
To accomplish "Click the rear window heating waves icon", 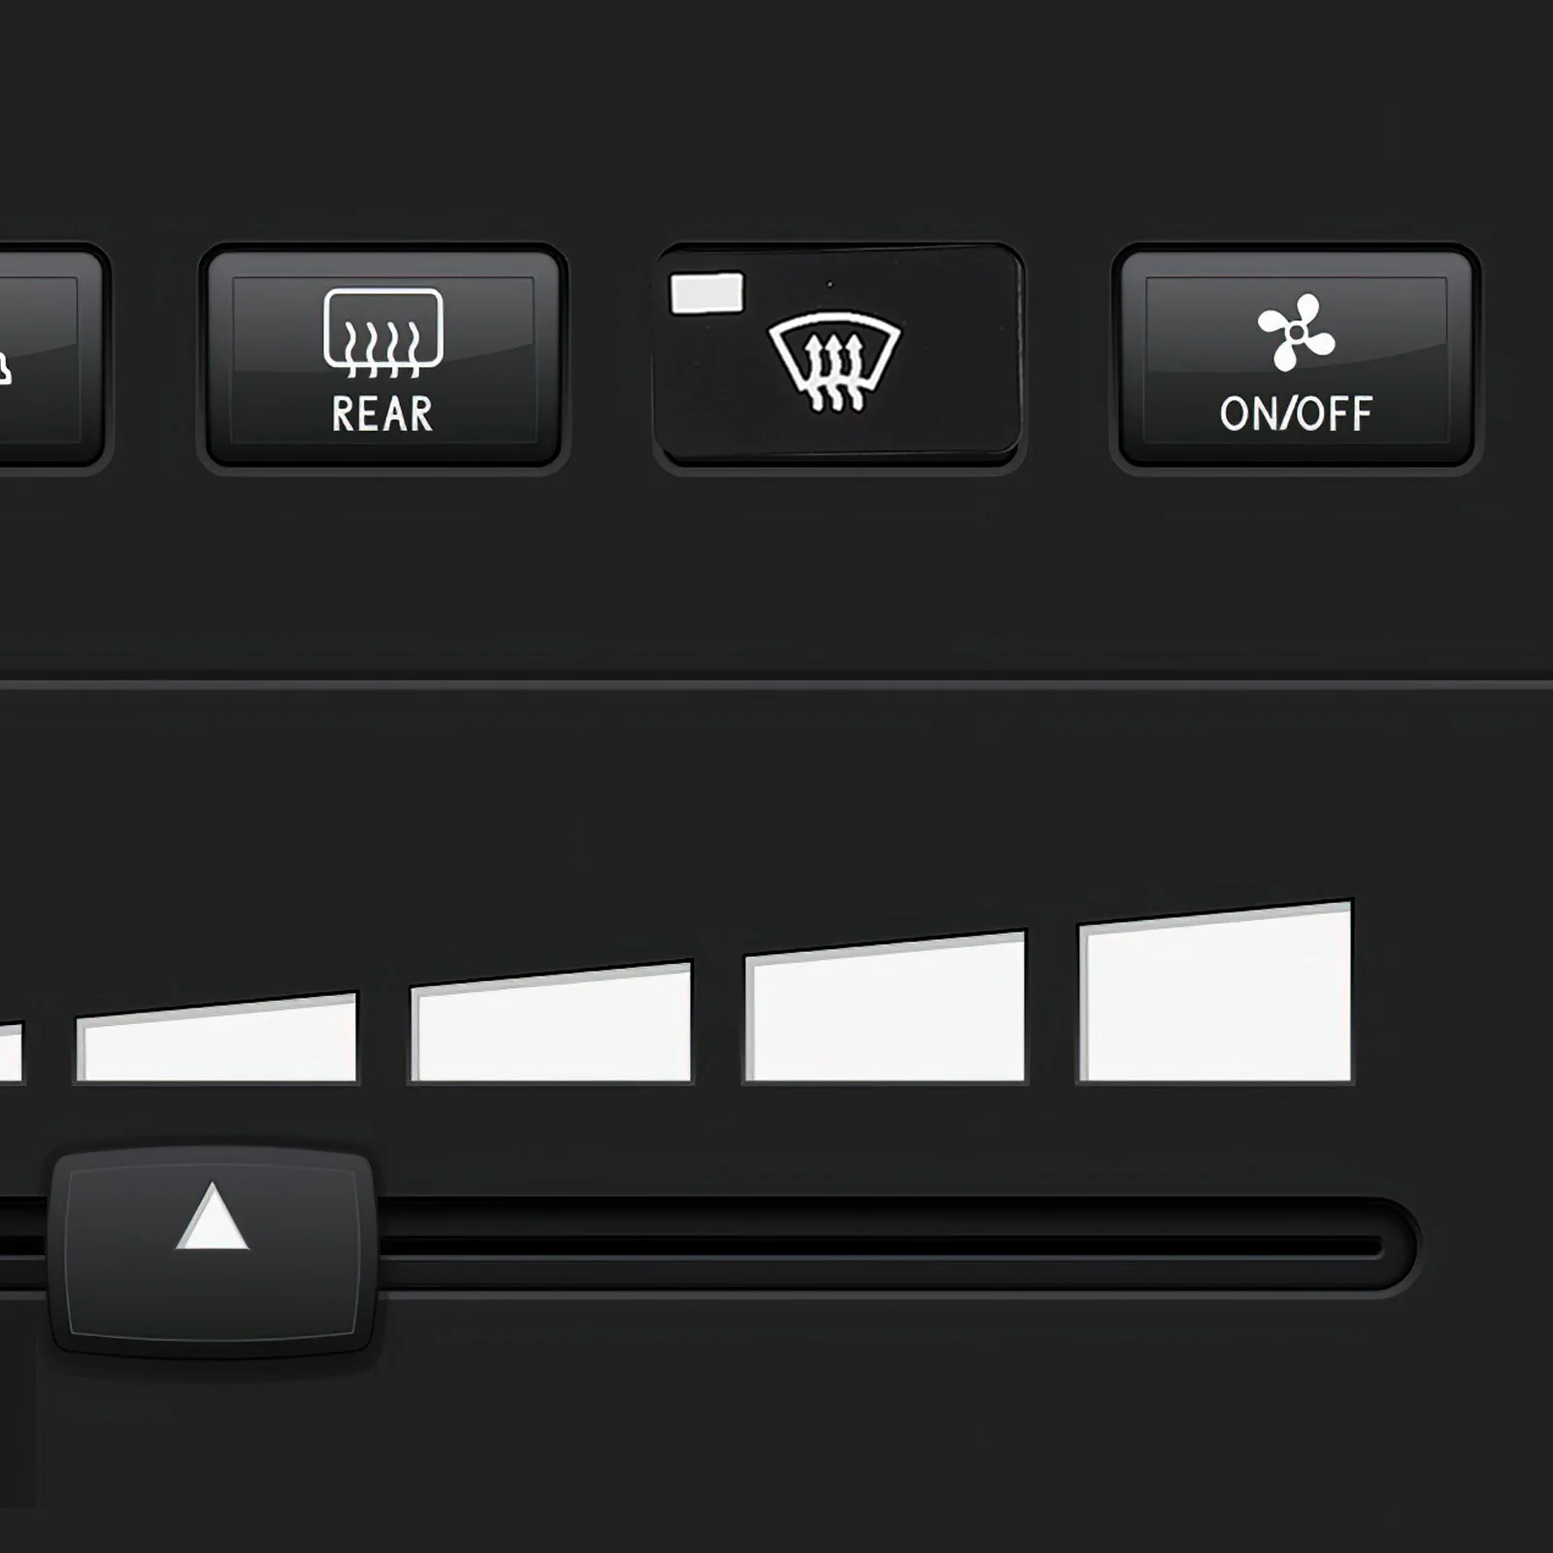I will (x=383, y=332).
